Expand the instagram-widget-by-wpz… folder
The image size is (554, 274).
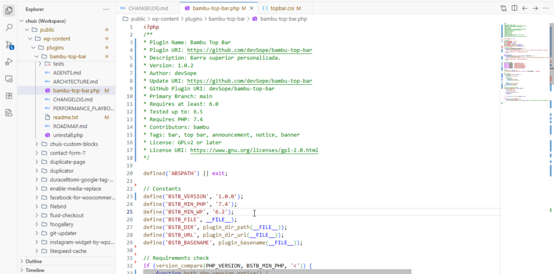37,242
